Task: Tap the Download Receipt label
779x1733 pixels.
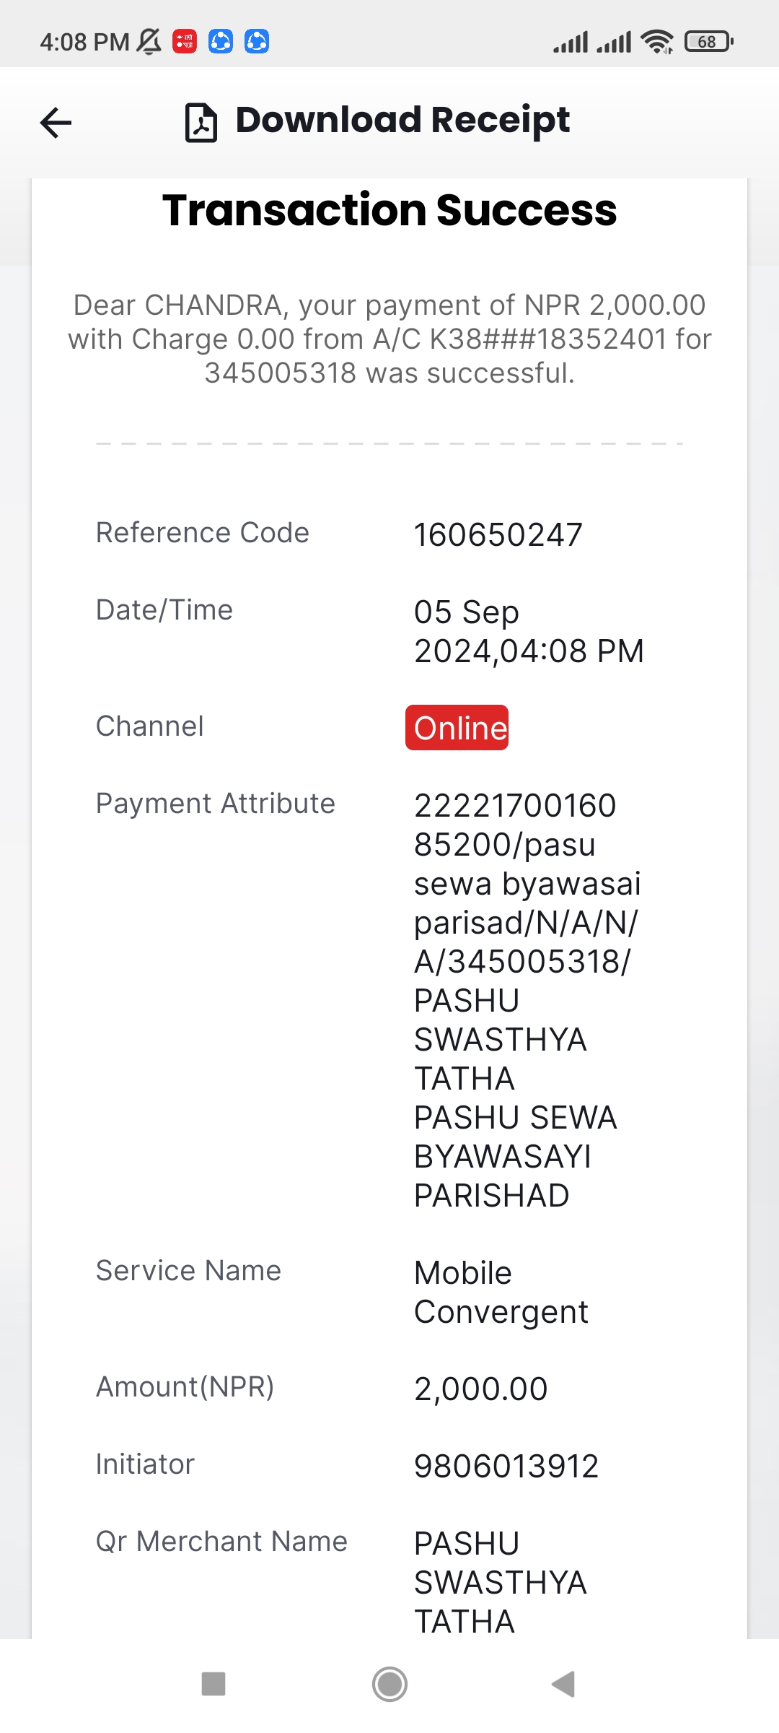Action: pyautogui.click(x=402, y=121)
